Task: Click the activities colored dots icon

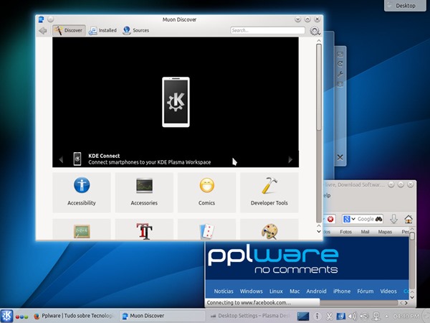Action: click(21, 317)
